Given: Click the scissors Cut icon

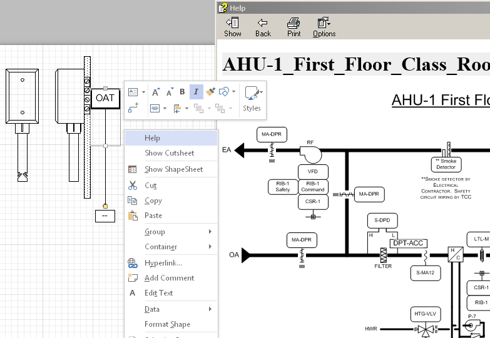Looking at the screenshot, I should 133,186.
